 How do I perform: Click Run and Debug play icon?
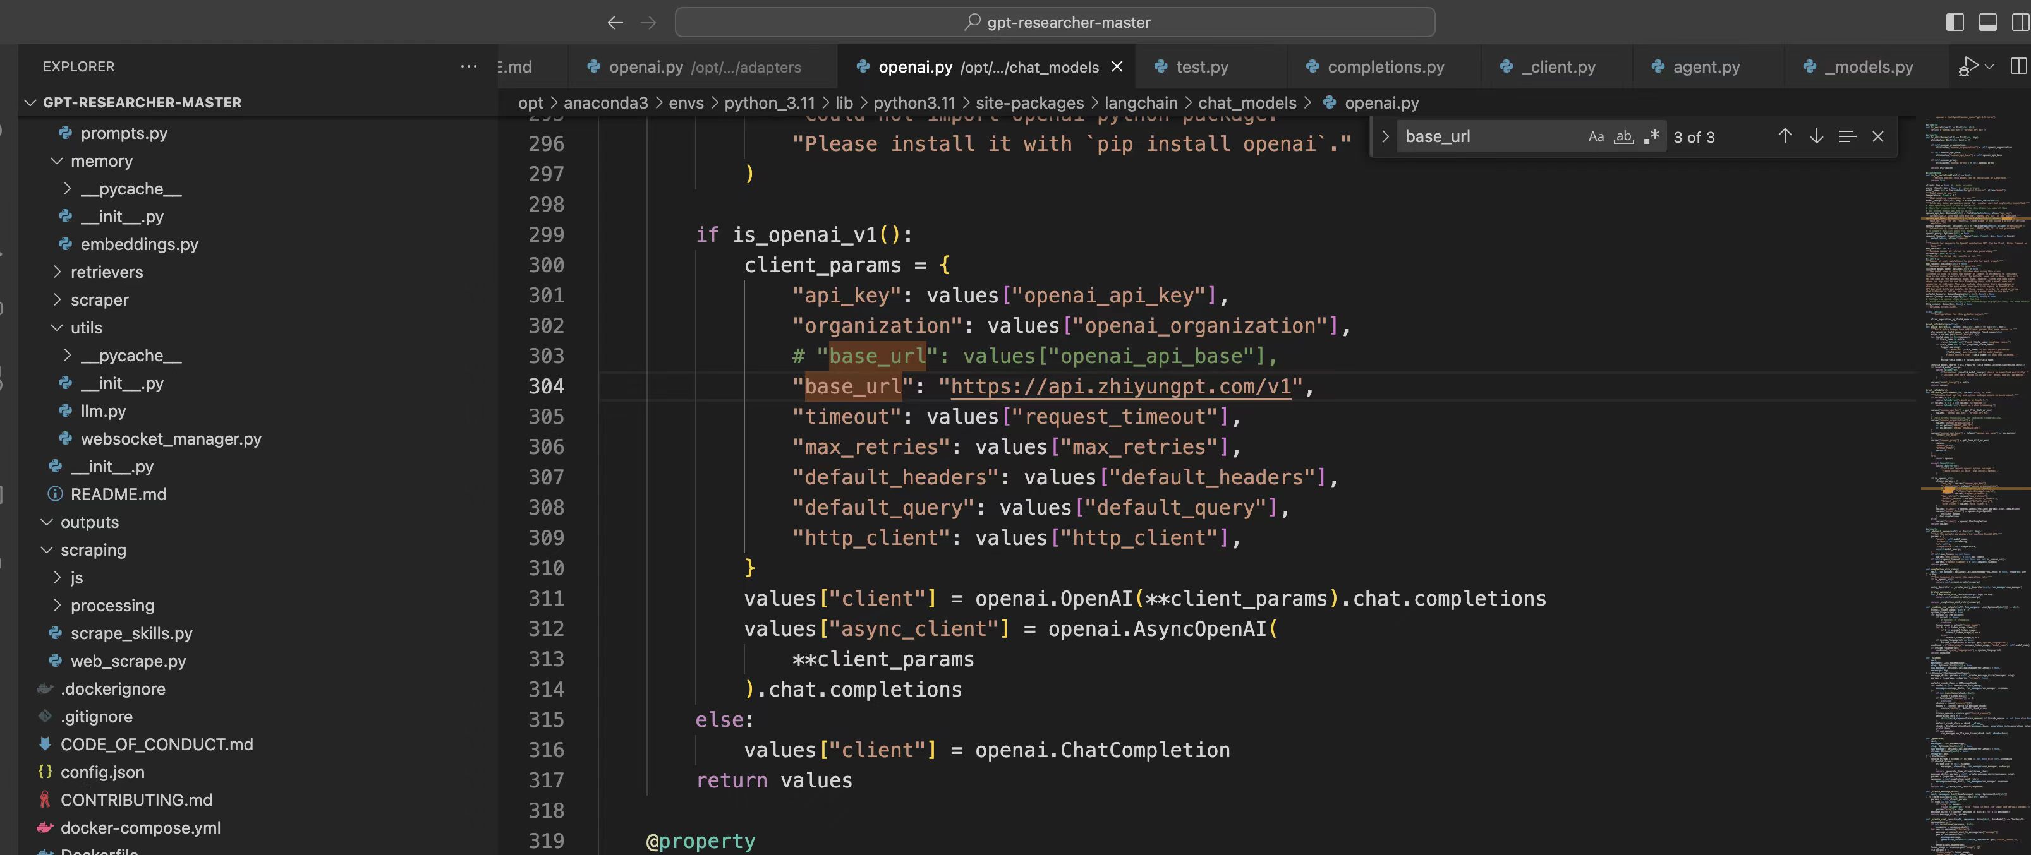click(x=1968, y=66)
